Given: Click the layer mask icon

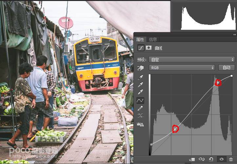Looking at the screenshot, I should 149,48.
